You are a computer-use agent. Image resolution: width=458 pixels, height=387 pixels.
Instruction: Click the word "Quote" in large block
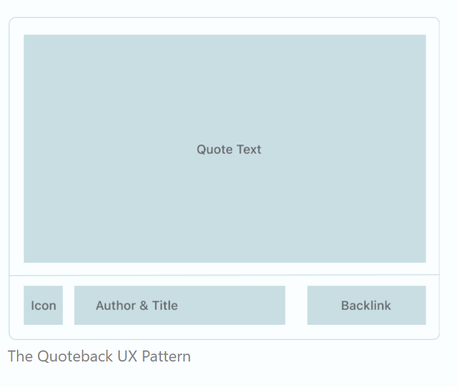215,150
